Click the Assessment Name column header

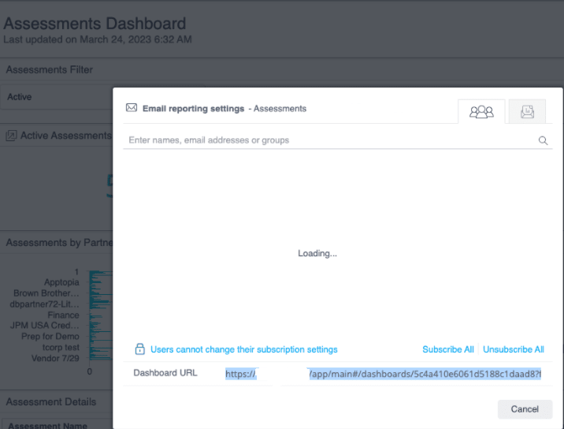tap(47, 425)
